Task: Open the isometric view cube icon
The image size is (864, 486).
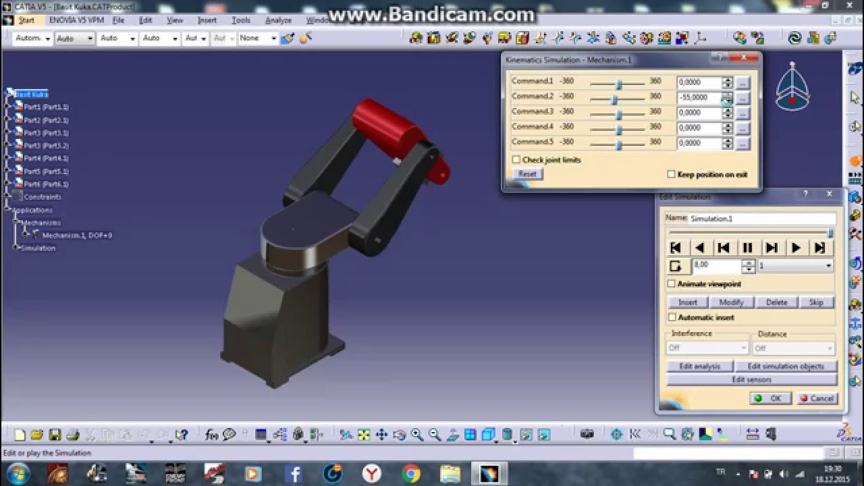Action: [488, 435]
